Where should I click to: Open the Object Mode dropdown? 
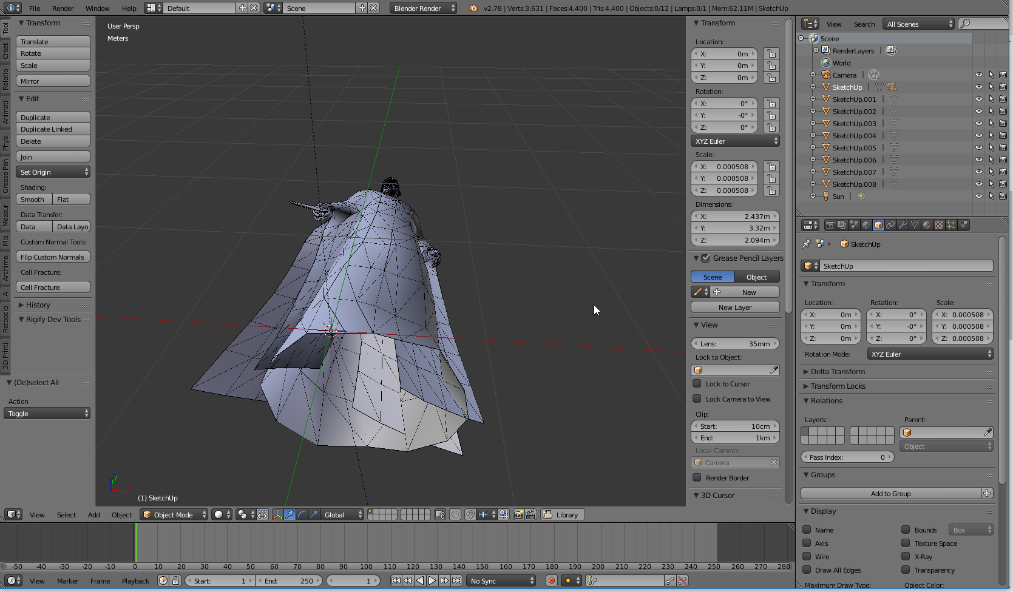click(x=174, y=514)
